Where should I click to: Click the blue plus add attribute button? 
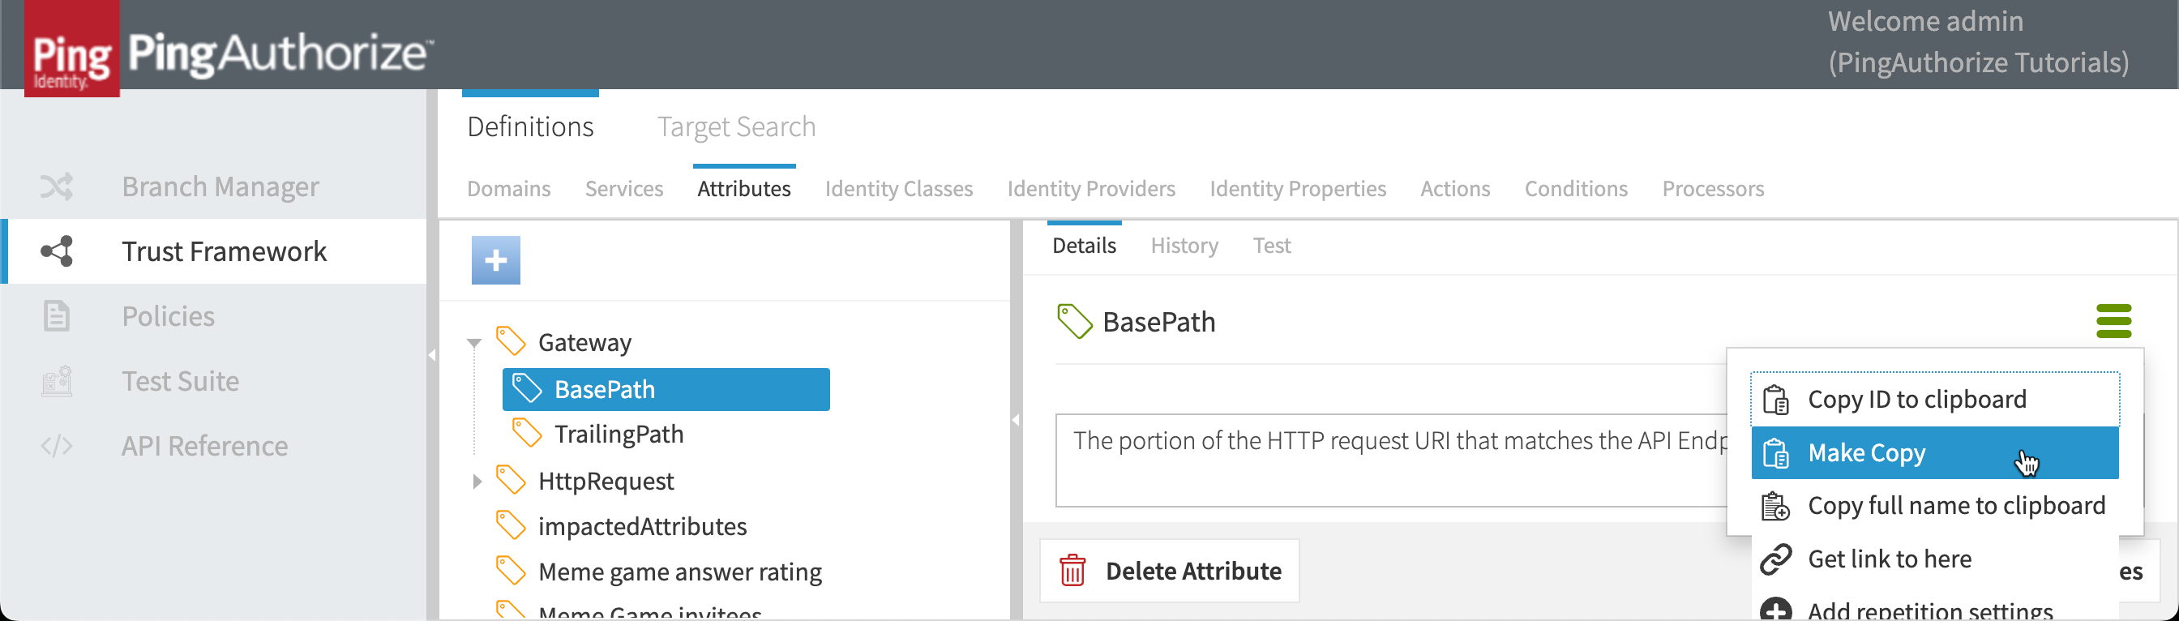[495, 259]
